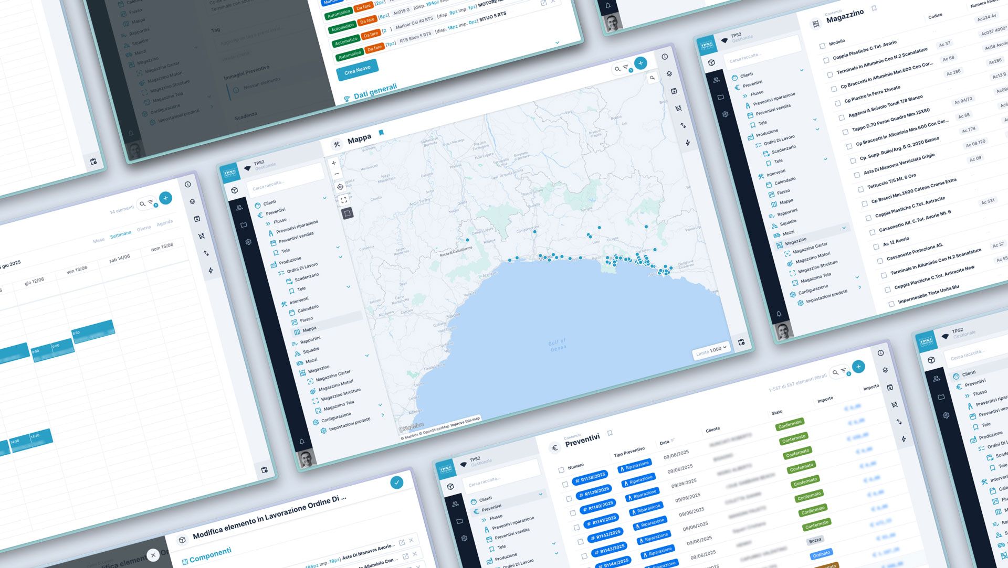Open Magazzino Motori in Mappa sidebar

coord(335,385)
